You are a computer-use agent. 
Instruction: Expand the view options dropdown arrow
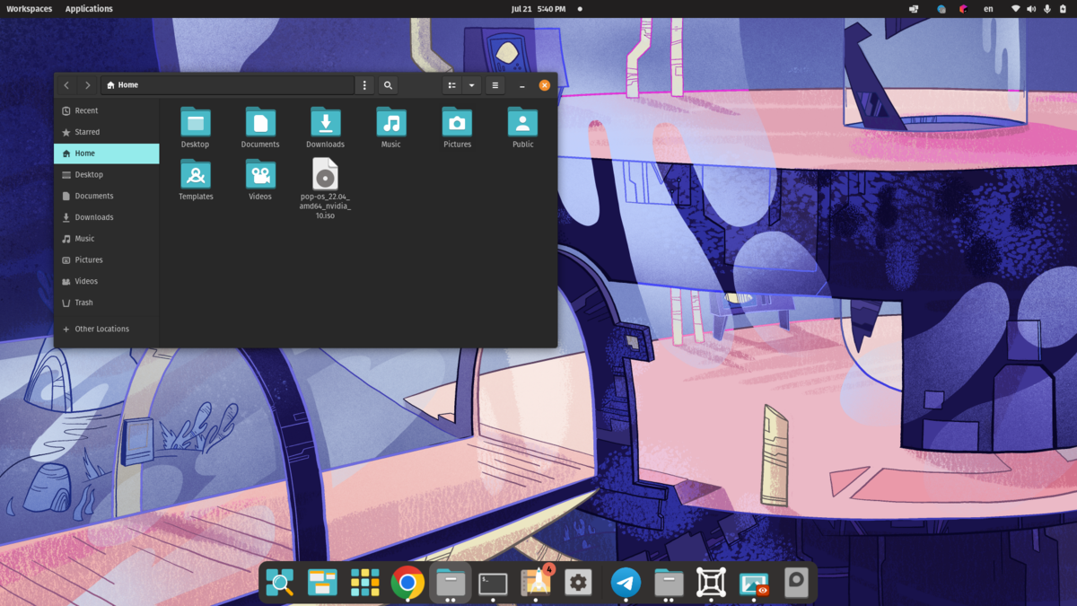[x=472, y=85]
